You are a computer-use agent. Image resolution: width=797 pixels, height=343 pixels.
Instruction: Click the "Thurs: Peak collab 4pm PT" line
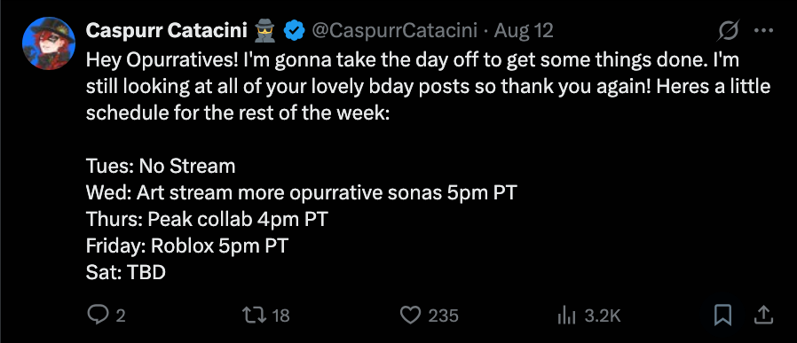pyautogui.click(x=207, y=219)
